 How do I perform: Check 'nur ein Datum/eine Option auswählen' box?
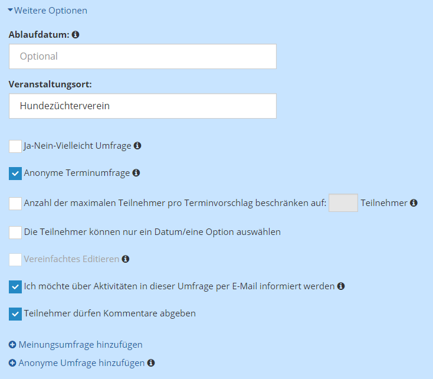click(15, 232)
